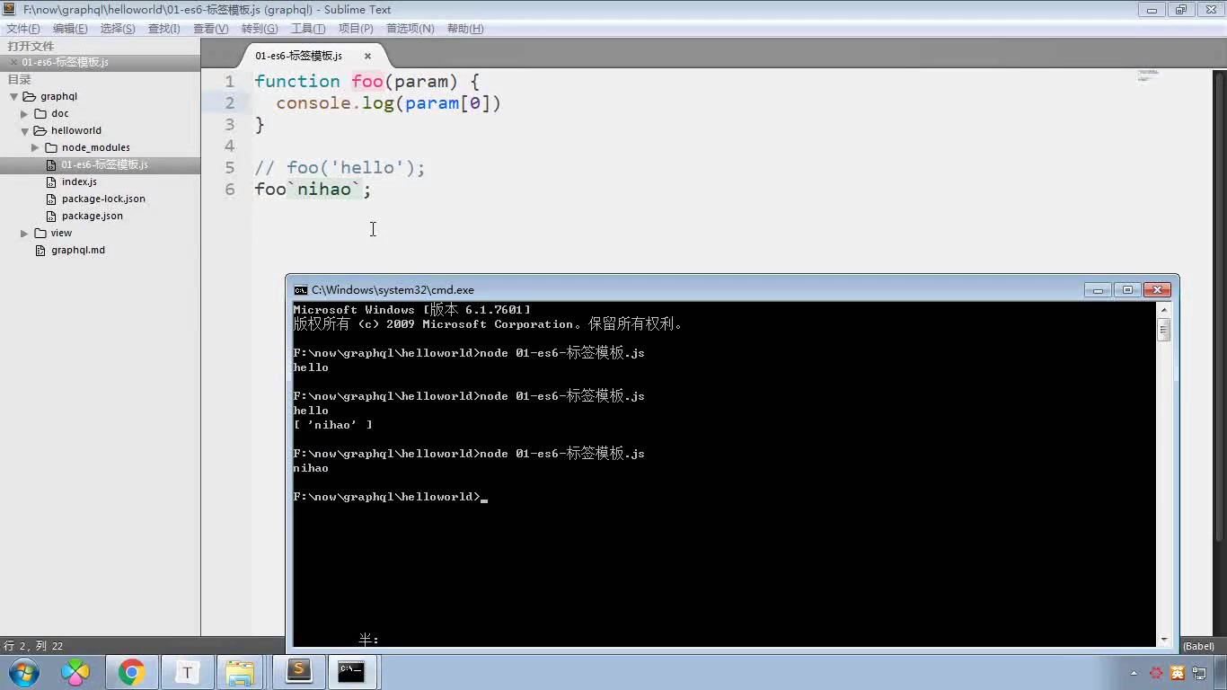The width and height of the screenshot is (1227, 690).
Task: Click the Sublime Text taskbar icon
Action: click(x=298, y=671)
